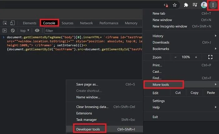Open Downloads from the menu

(181, 42)
